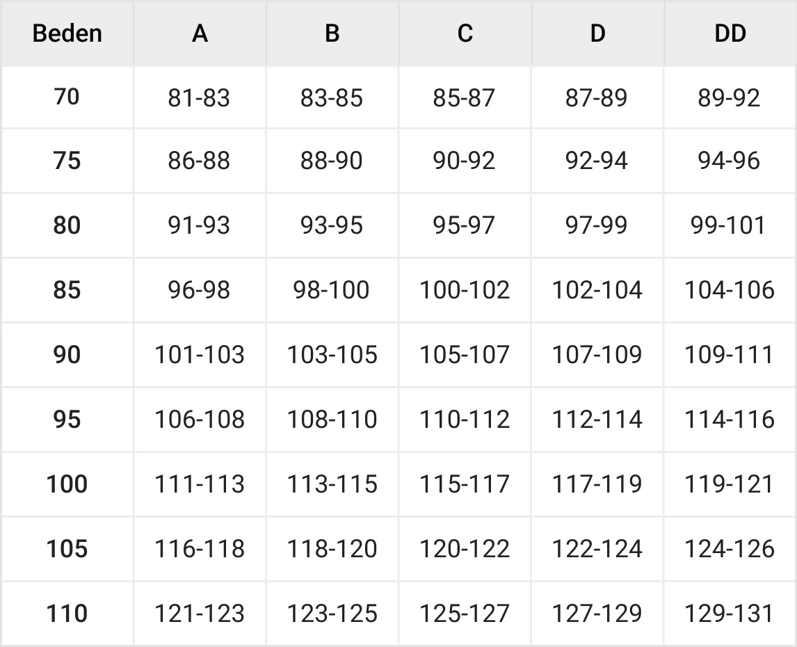Click the 120-122 cell in row 105
This screenshot has height=647, width=797.
point(465,549)
